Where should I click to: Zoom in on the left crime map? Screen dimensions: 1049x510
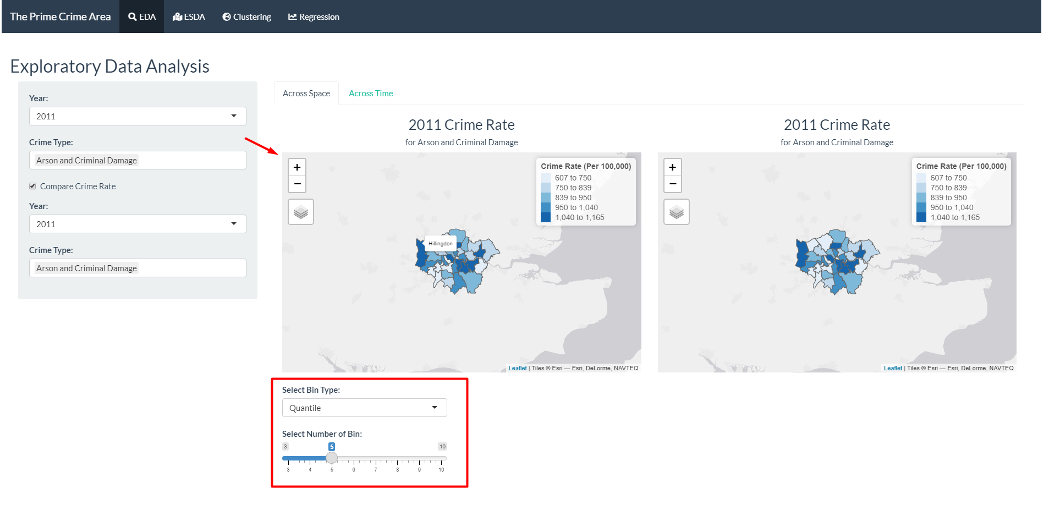pyautogui.click(x=297, y=167)
